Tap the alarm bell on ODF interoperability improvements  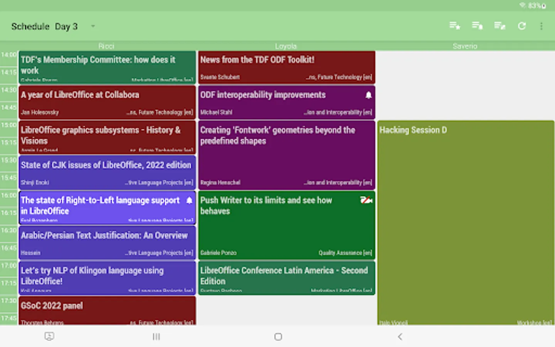[368, 95]
